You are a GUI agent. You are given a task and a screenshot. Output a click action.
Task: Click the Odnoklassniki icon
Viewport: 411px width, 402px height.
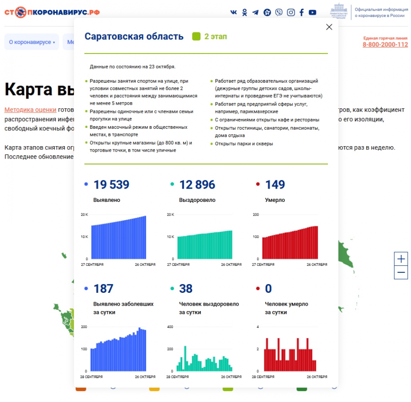tap(244, 12)
